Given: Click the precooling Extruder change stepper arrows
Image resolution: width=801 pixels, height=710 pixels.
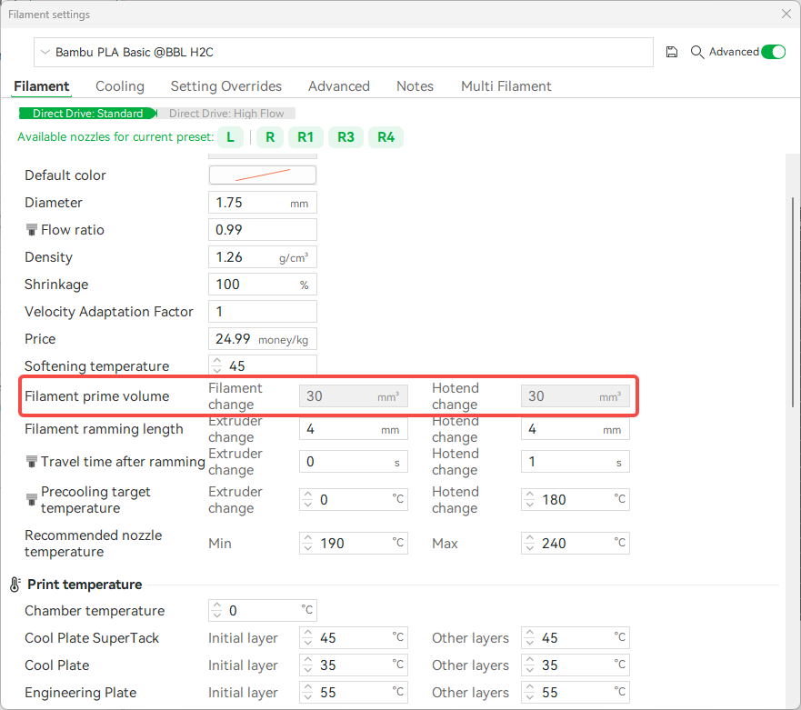Looking at the screenshot, I should (308, 500).
